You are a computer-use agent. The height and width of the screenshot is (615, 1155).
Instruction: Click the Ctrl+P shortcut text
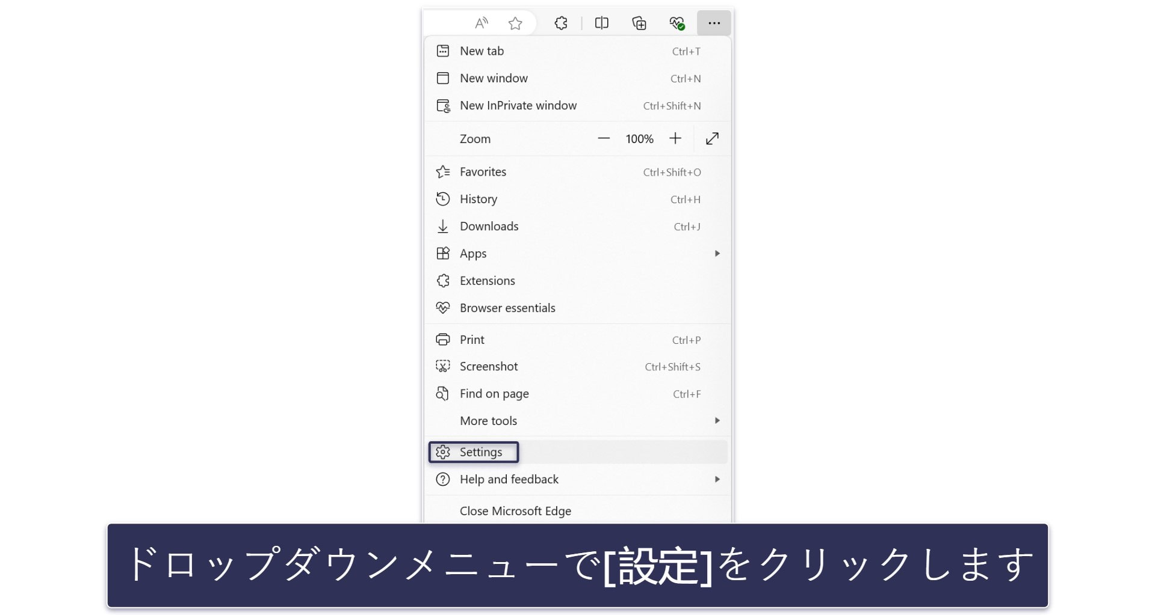click(686, 340)
